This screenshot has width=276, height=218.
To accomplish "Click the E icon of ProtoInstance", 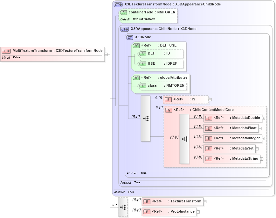I will tap(147, 212).
